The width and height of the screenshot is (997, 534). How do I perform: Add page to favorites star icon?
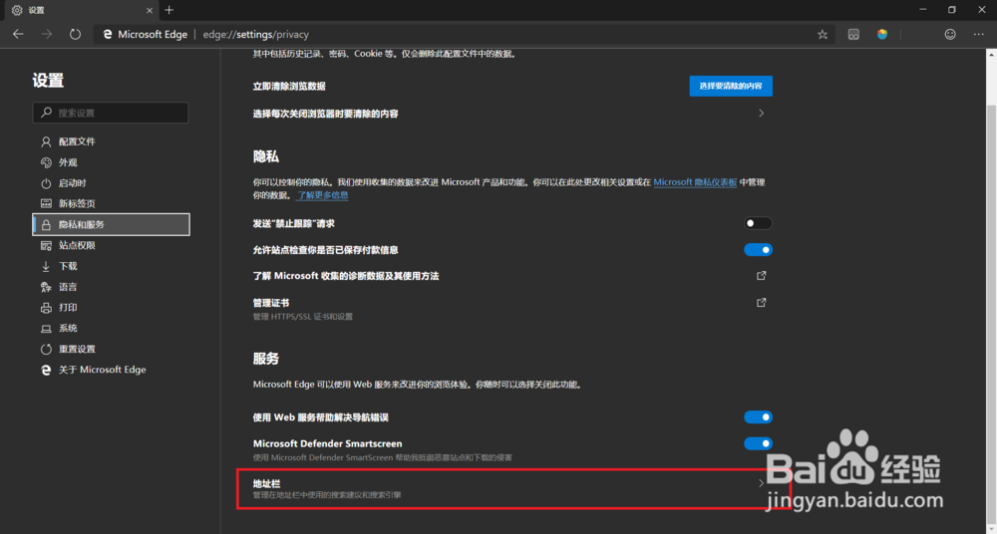click(823, 34)
